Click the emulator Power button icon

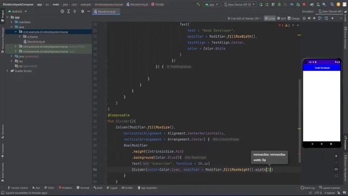click(x=304, y=19)
